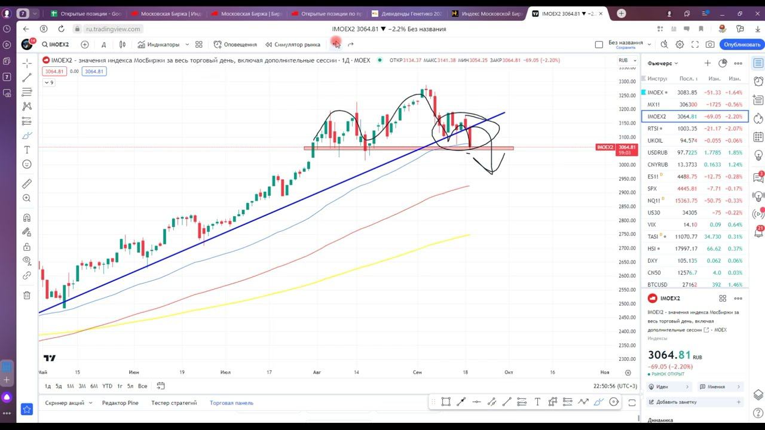Select the ruler measure tool
Screen dimensions: 765x430
click(x=27, y=184)
